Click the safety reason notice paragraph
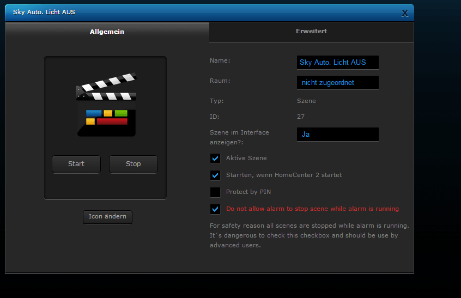 [309, 235]
